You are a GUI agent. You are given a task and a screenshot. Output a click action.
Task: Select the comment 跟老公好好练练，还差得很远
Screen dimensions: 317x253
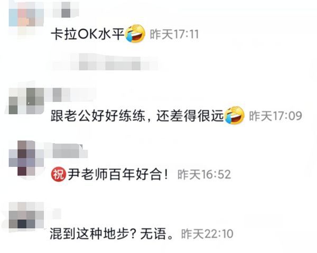tap(137, 116)
